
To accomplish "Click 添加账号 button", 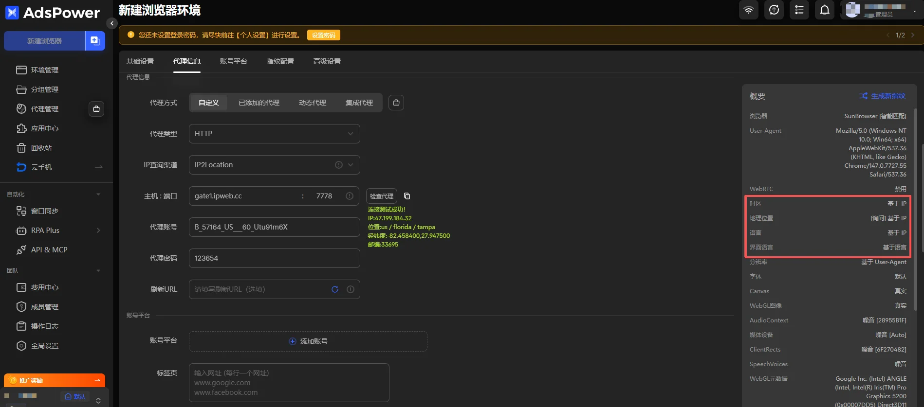I will 308,341.
